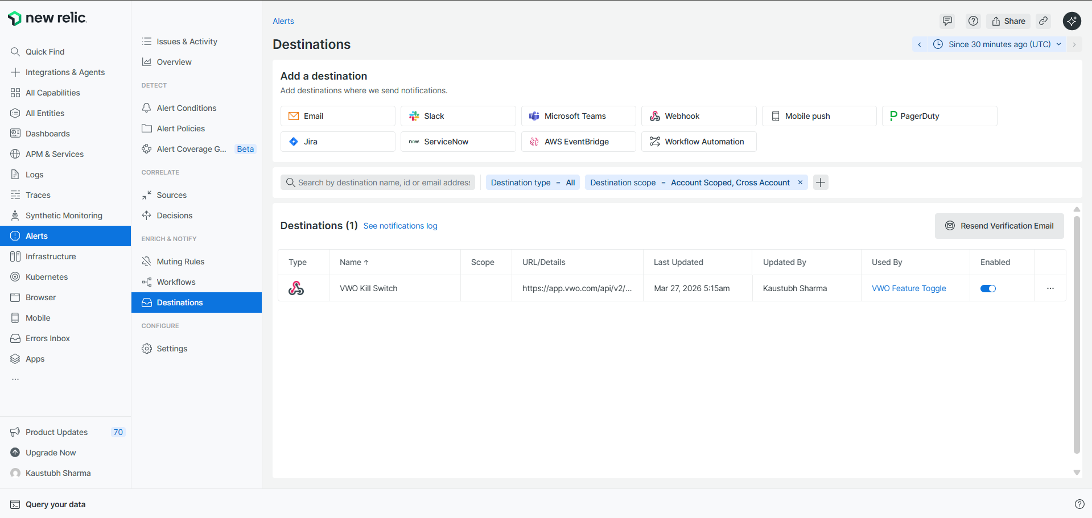
Task: Copy permalink using the link icon
Action: [x=1044, y=21]
